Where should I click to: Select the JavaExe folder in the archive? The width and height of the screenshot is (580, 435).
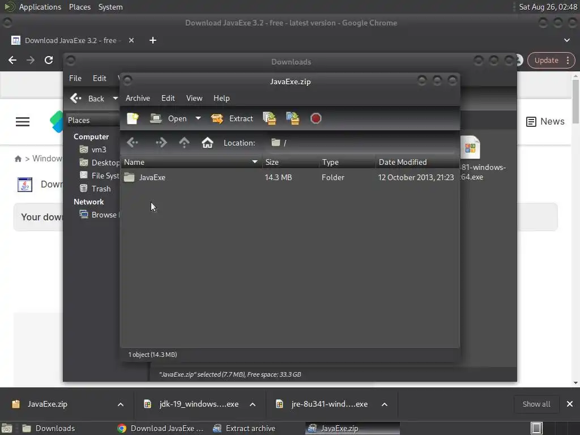pyautogui.click(x=152, y=177)
